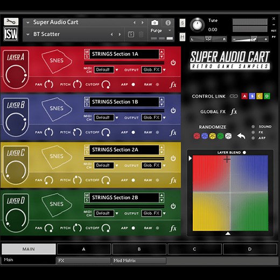This screenshot has height=280, width=280.
Task: Open STRINGS Section 1A sound selector
Action: [x=124, y=54]
